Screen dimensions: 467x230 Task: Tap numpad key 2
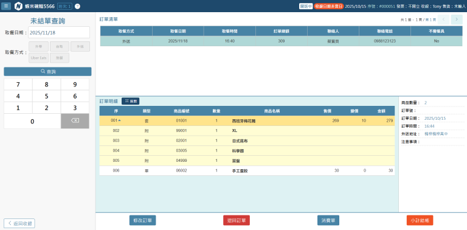point(46,108)
